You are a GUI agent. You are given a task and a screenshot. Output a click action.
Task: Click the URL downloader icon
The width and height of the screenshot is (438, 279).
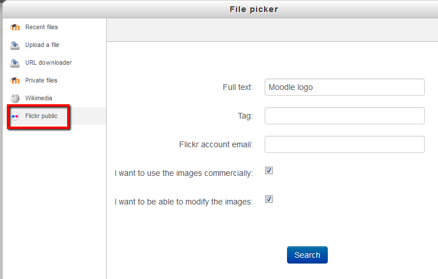click(x=15, y=63)
